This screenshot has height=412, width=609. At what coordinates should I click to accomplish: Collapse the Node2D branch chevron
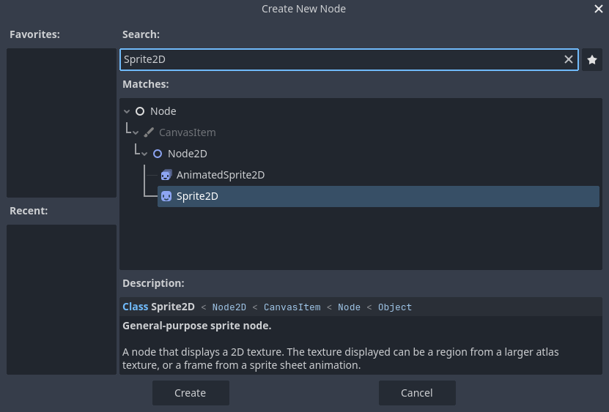pyautogui.click(x=144, y=154)
